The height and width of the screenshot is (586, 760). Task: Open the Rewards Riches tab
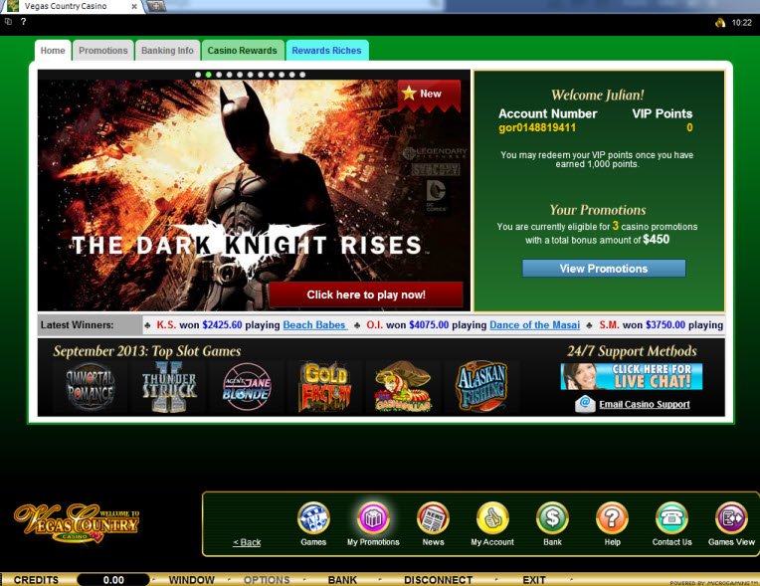(326, 51)
